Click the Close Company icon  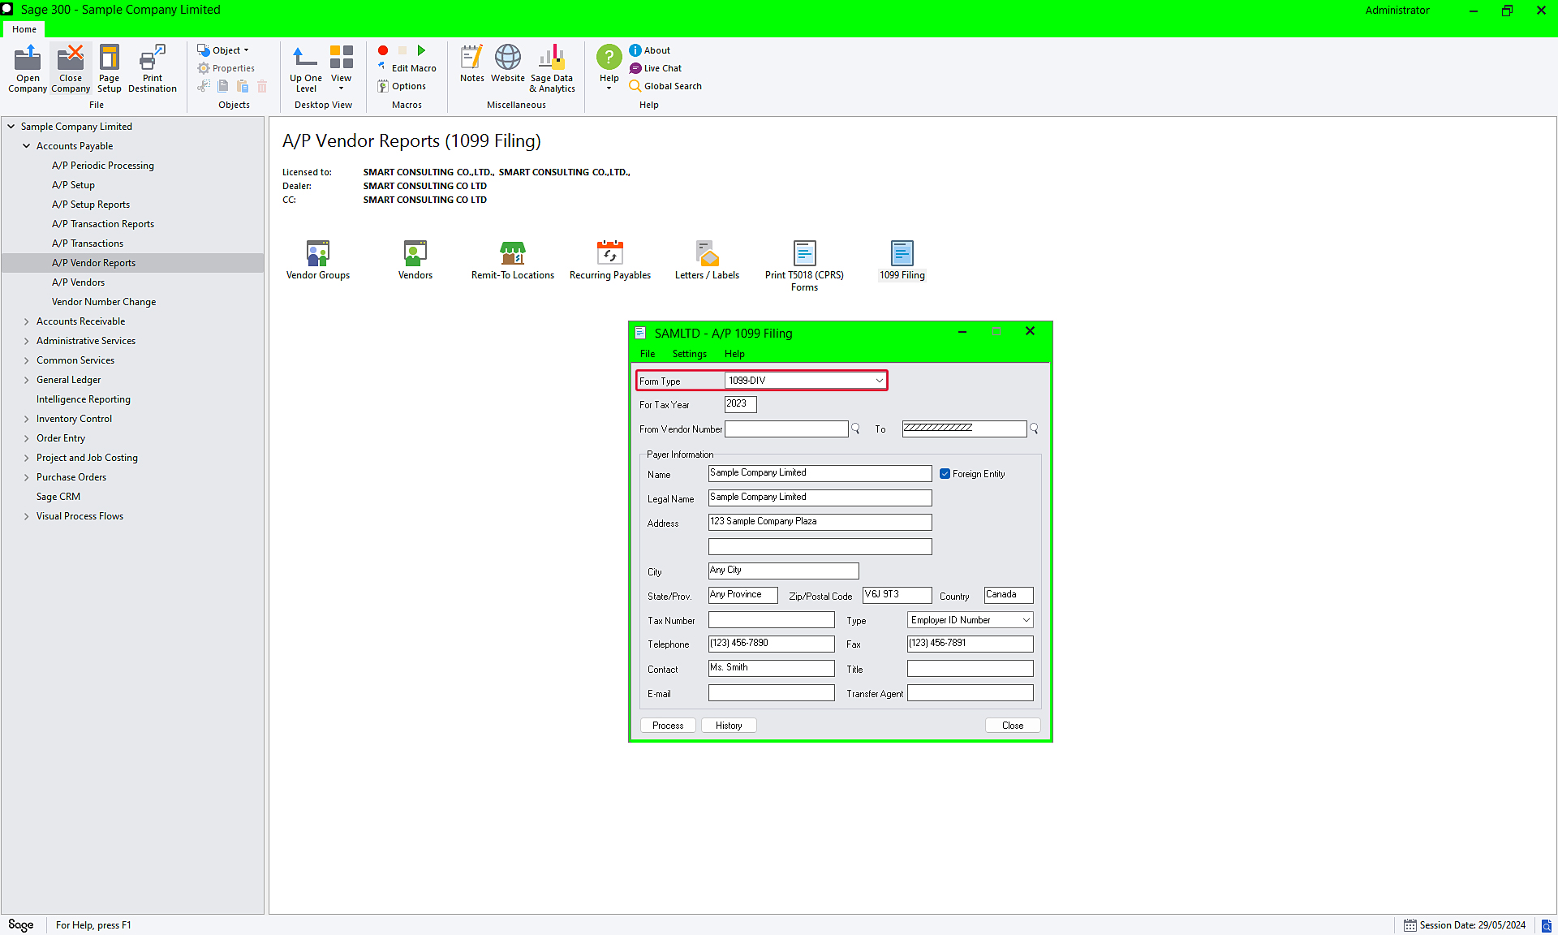[x=71, y=68]
